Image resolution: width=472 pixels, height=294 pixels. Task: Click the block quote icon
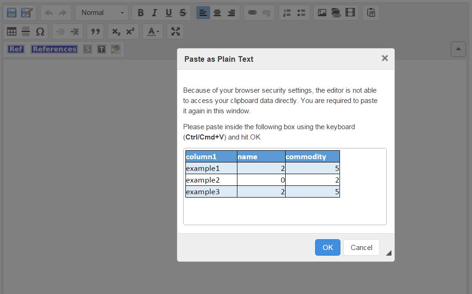(x=96, y=31)
